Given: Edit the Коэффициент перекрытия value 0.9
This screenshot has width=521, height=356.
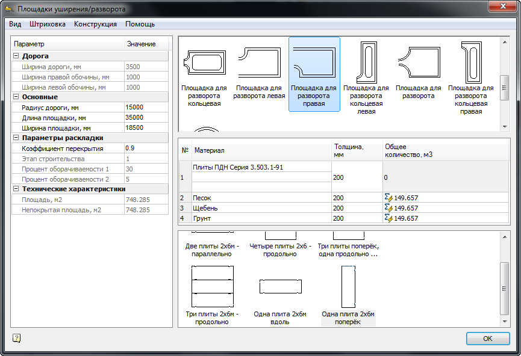Looking at the screenshot, I should pyautogui.click(x=146, y=148).
